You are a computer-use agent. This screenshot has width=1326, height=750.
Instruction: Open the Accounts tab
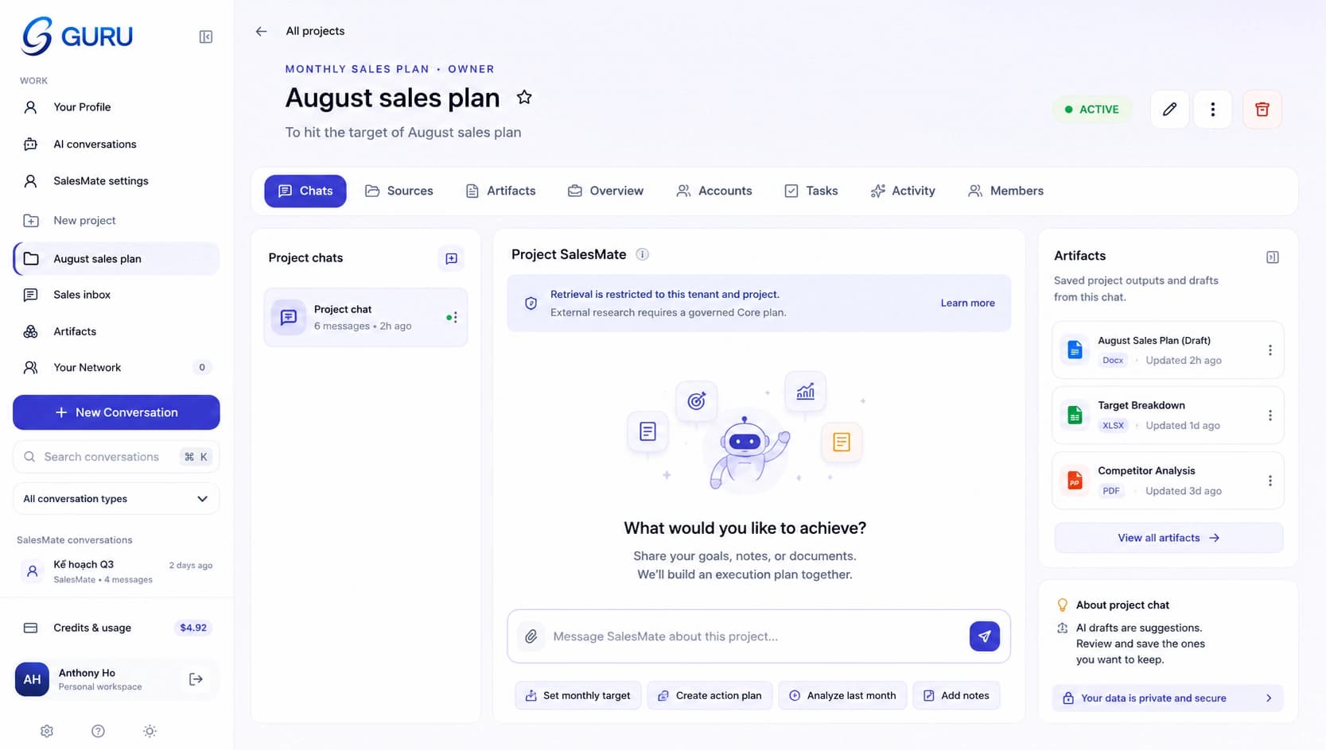pyautogui.click(x=714, y=191)
